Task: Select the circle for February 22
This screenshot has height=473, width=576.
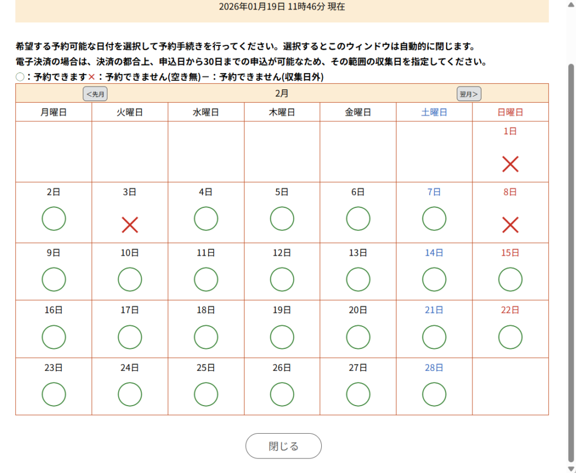Action: (x=510, y=336)
